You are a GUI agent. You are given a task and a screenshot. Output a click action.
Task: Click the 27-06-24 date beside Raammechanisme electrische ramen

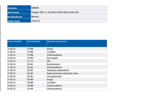coord(12,73)
